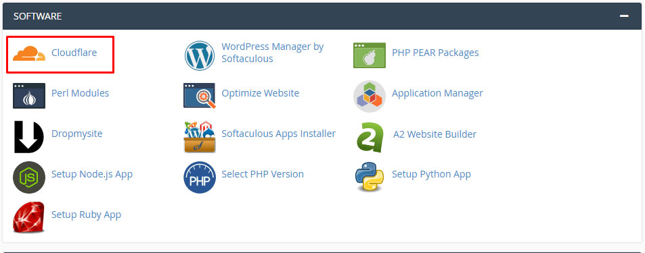Launch the A2 Website Builder link

(435, 134)
